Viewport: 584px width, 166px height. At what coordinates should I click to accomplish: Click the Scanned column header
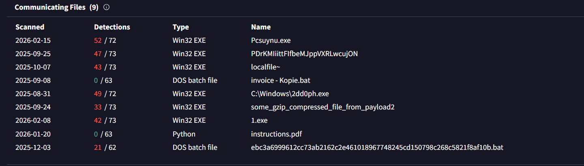30,27
